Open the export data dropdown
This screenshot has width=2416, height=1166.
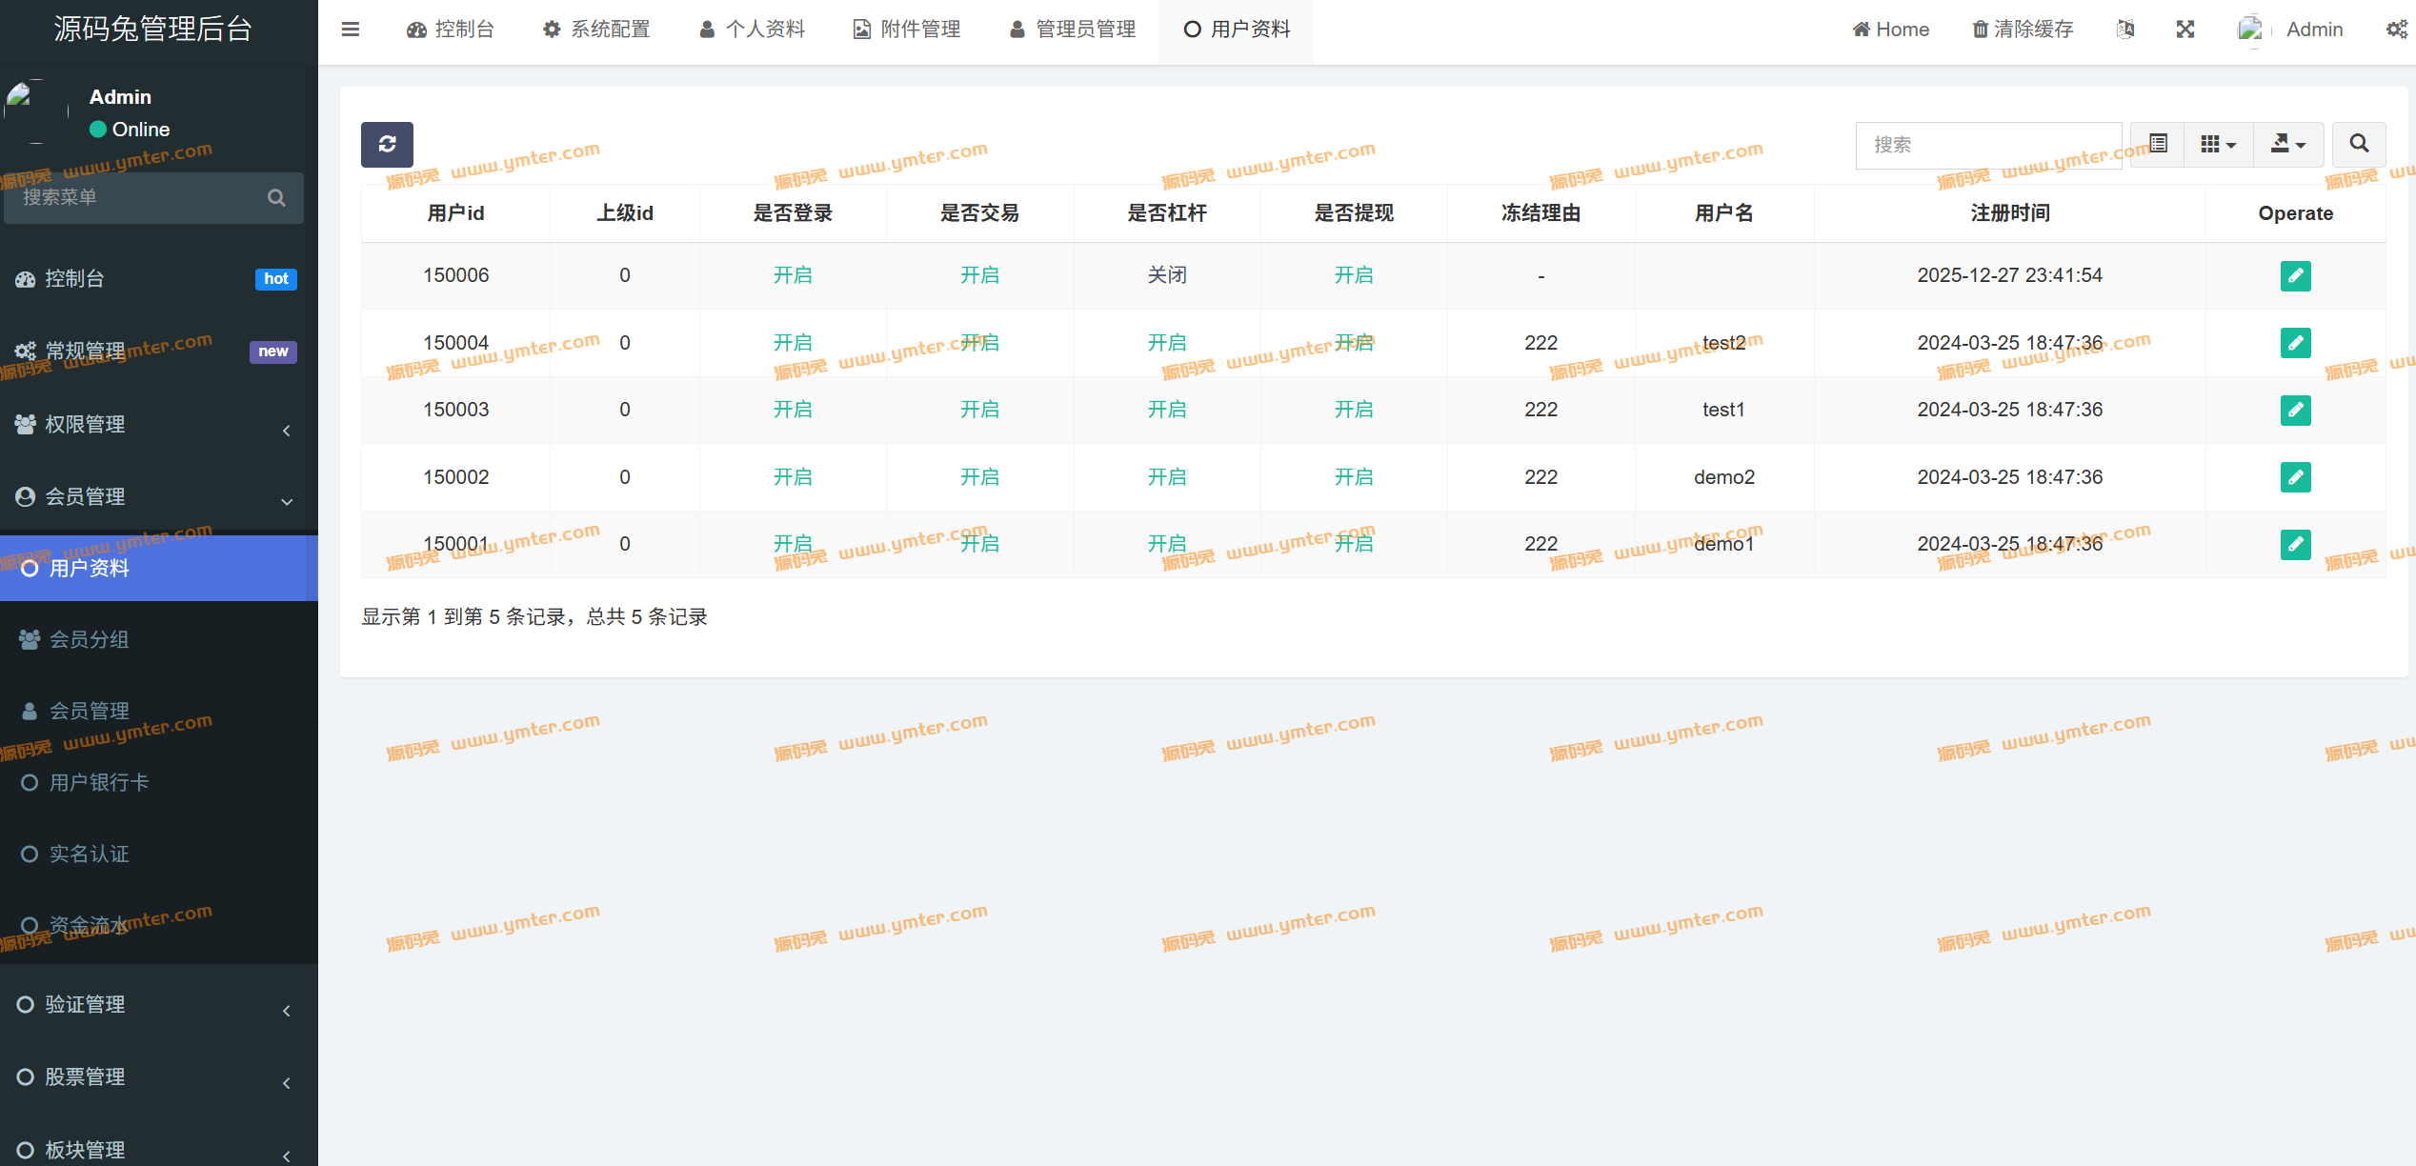click(x=2287, y=145)
